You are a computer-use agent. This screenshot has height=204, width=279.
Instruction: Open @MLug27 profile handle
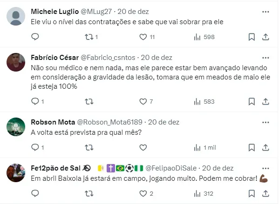point(96,12)
